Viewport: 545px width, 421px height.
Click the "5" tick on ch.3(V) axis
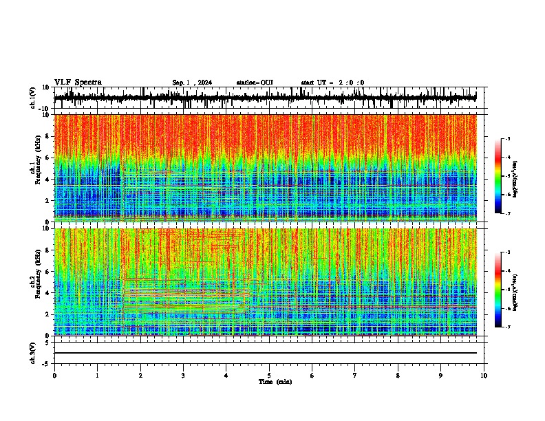[x=48, y=343]
